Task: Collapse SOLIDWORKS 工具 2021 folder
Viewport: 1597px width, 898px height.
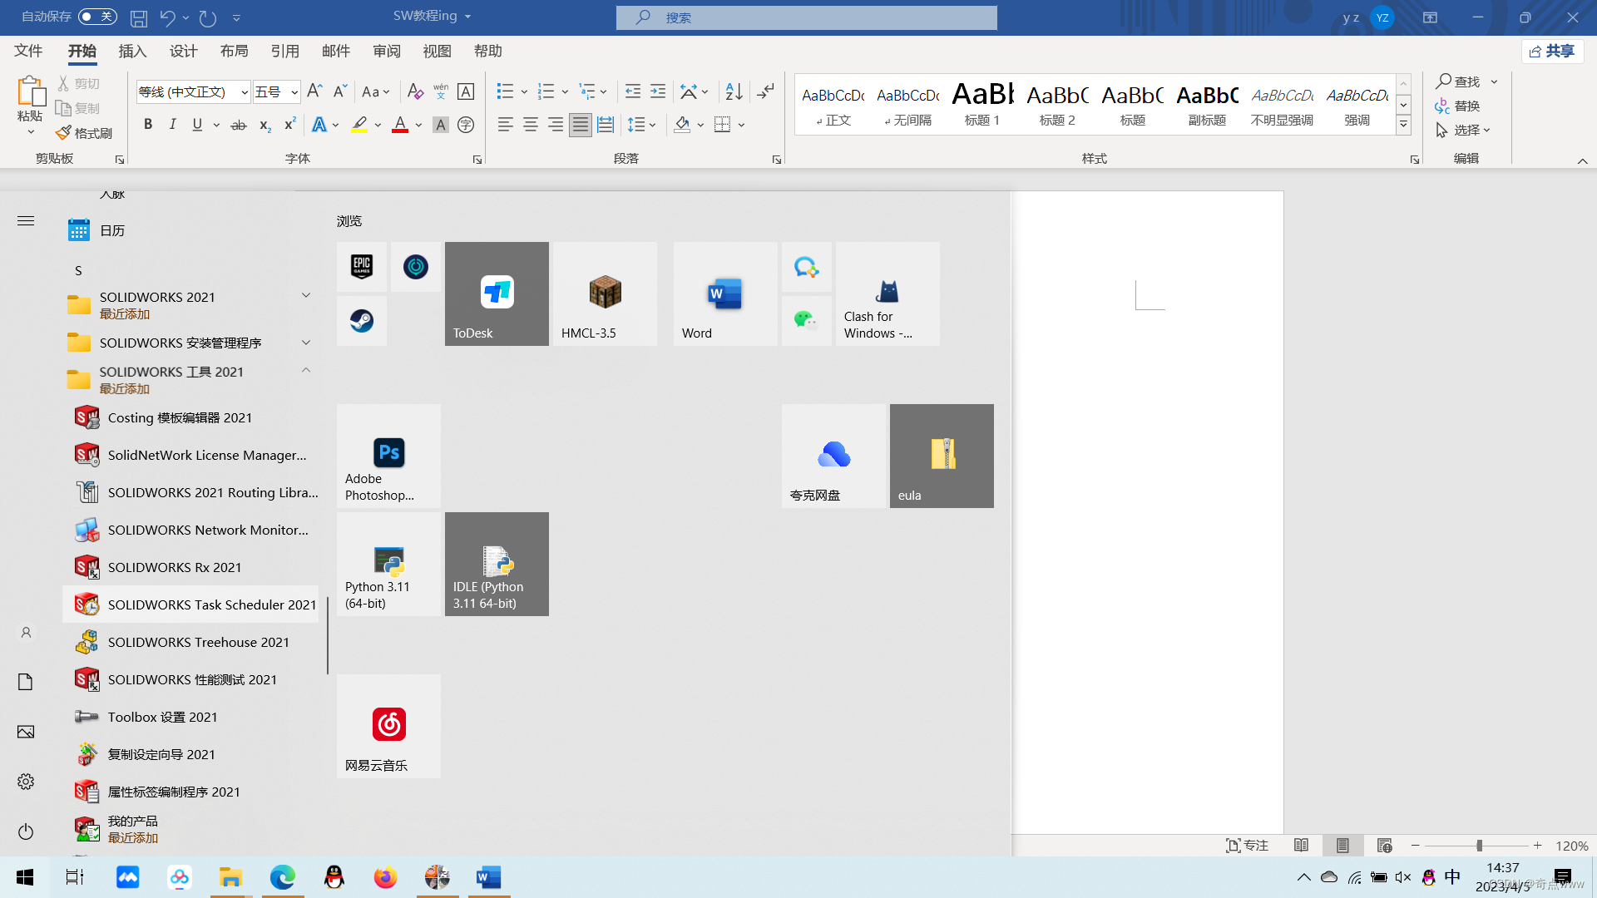Action: pyautogui.click(x=306, y=371)
